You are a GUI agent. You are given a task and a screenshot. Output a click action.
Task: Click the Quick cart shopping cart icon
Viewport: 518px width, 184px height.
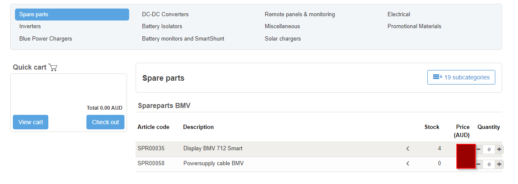[53, 67]
